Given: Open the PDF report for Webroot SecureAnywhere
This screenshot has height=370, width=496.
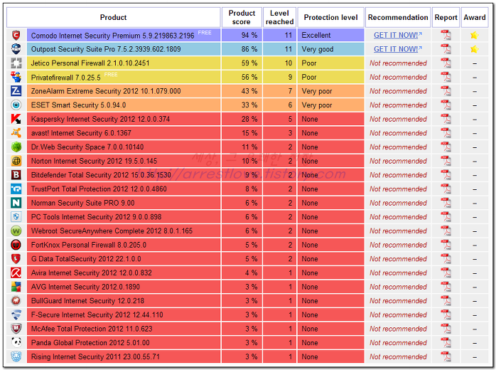Looking at the screenshot, I should click(x=446, y=231).
